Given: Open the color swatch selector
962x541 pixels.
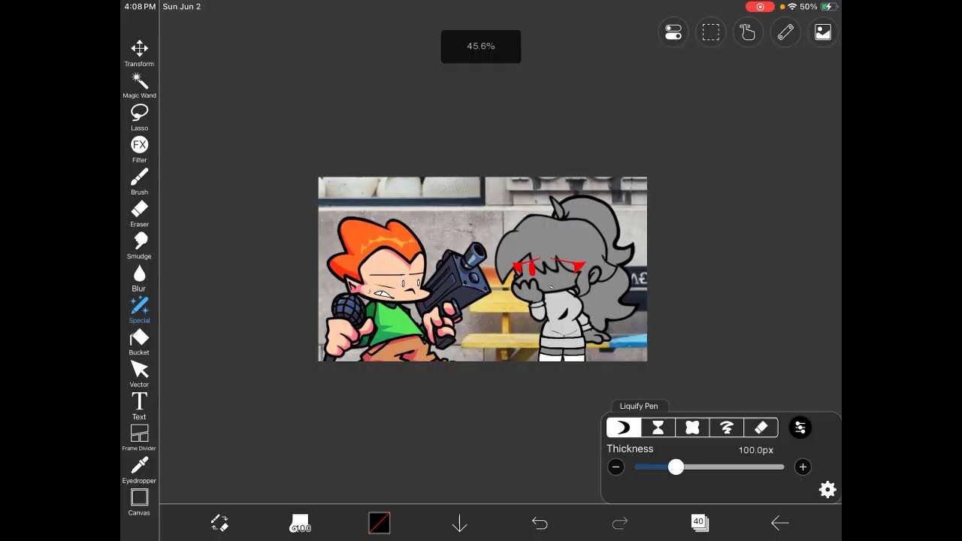Looking at the screenshot, I should [x=380, y=523].
